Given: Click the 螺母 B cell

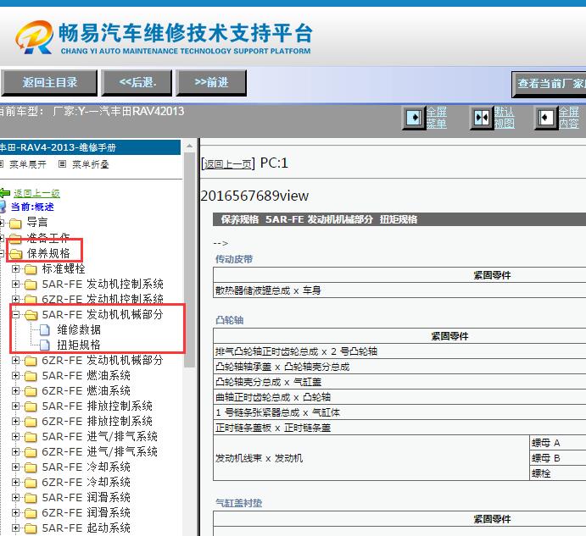Looking at the screenshot, I should 558,458.
